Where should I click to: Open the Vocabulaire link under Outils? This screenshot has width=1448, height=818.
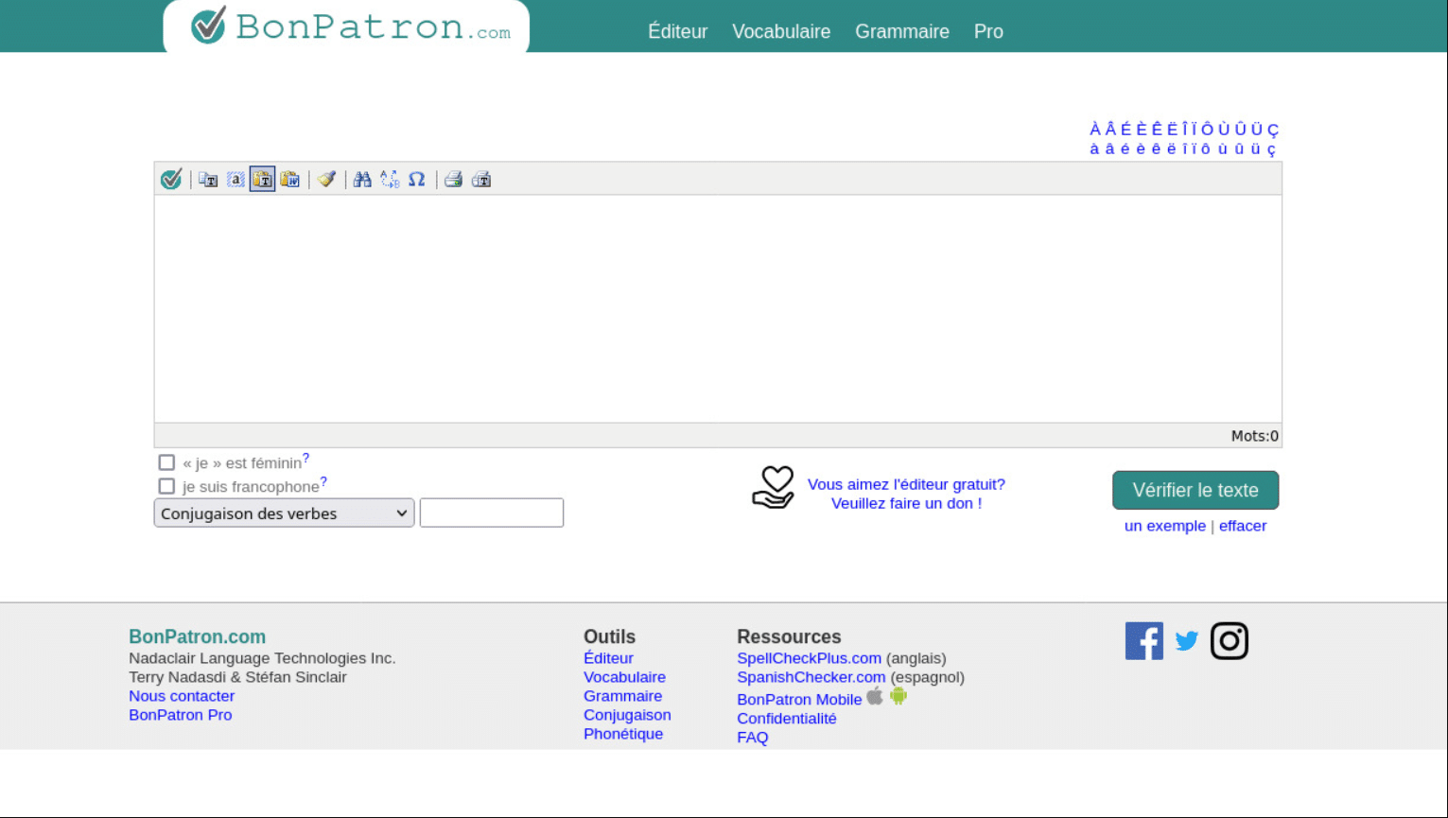pyautogui.click(x=624, y=677)
